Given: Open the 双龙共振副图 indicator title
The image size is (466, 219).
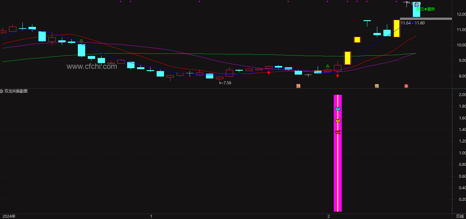Looking at the screenshot, I should pyautogui.click(x=16, y=91).
